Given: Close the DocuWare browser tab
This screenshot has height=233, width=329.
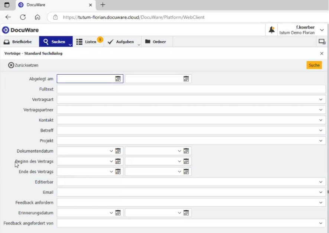Looking at the screenshot, I should click(90, 5).
